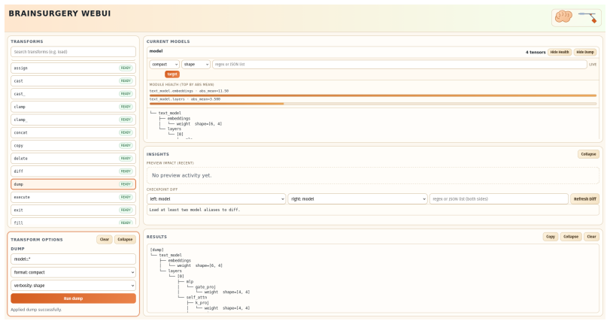Image resolution: width=610 pixels, height=324 pixels.
Task: Select the clamp transform
Action: 73,107
